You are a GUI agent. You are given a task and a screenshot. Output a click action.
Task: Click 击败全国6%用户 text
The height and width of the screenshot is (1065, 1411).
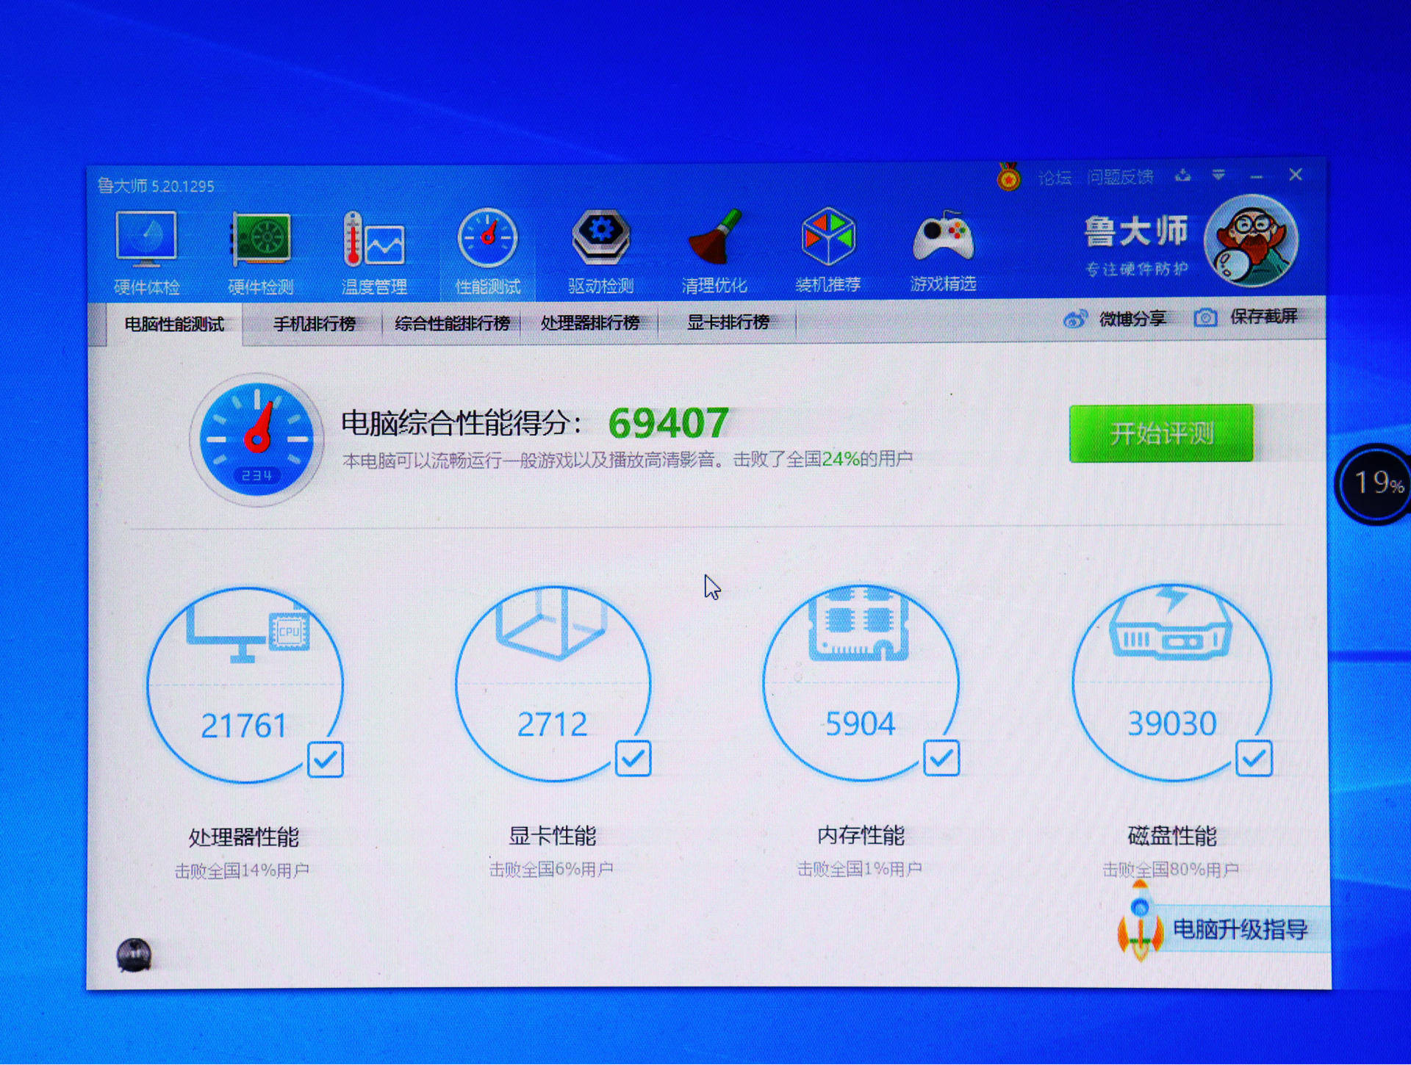551,870
